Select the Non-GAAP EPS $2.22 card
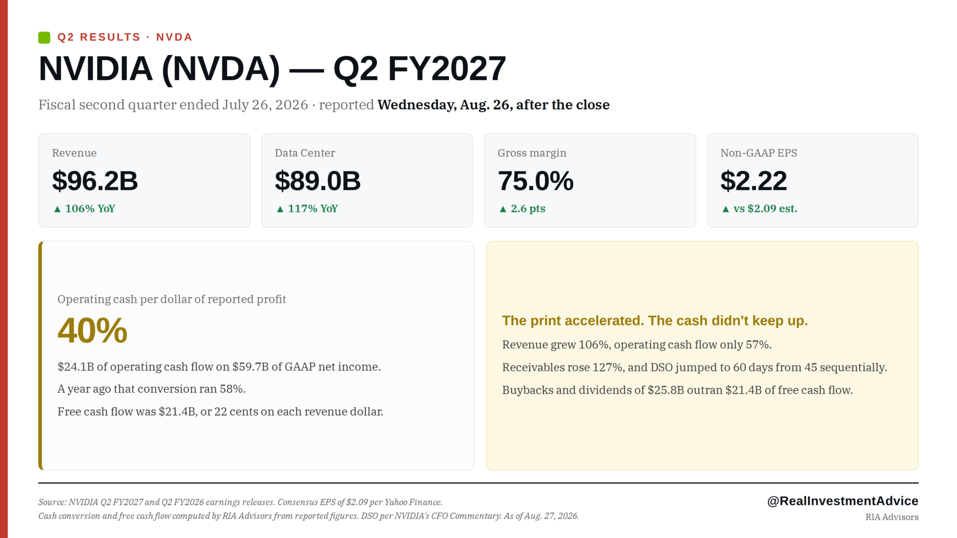 (813, 181)
